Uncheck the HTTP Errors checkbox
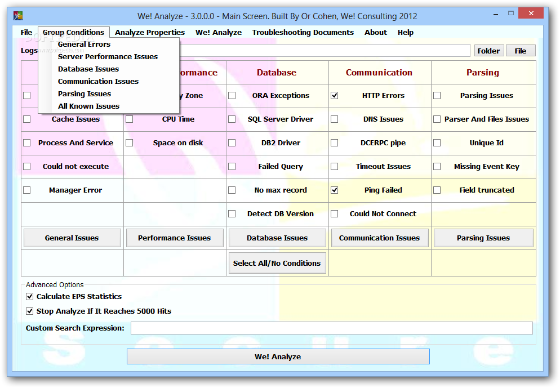Viewport: 560px width, 388px height. pos(334,96)
